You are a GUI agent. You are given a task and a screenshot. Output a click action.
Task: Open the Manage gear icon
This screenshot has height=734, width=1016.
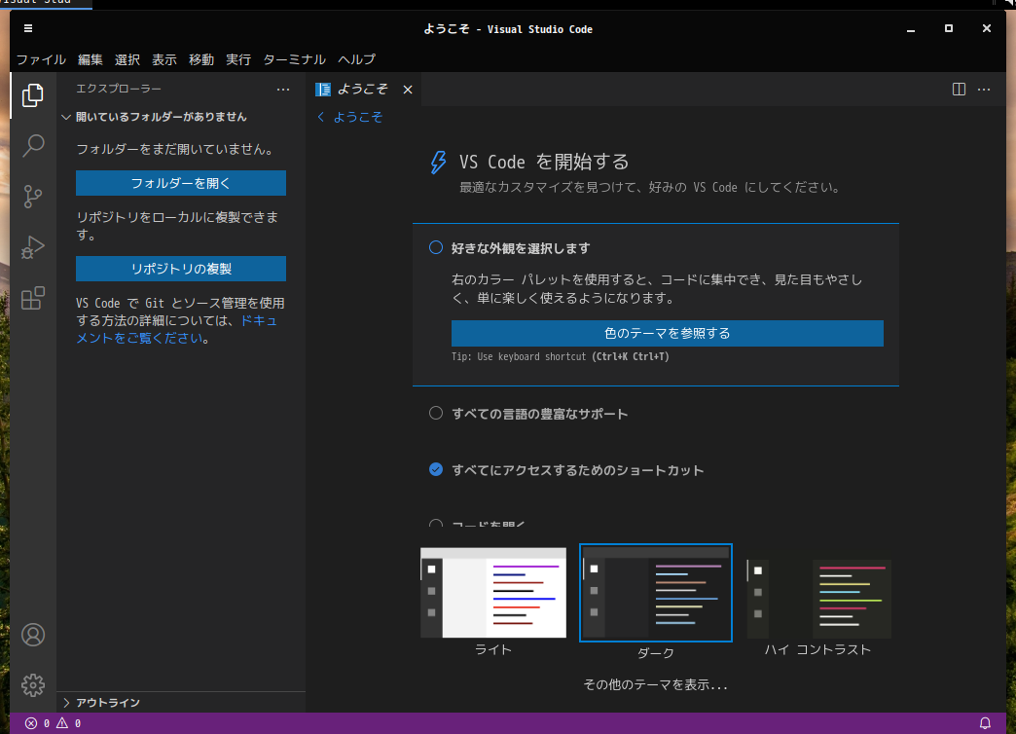32,684
